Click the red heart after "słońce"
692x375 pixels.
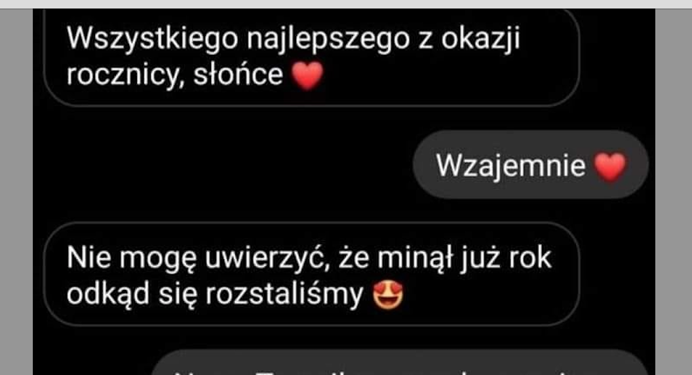pyautogui.click(x=307, y=75)
